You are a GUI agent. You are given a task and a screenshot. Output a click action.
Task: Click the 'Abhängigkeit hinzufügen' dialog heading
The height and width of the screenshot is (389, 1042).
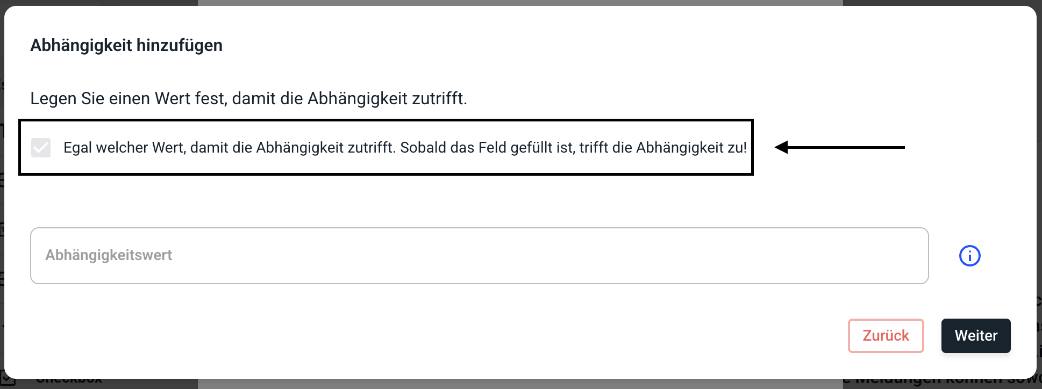click(x=126, y=45)
